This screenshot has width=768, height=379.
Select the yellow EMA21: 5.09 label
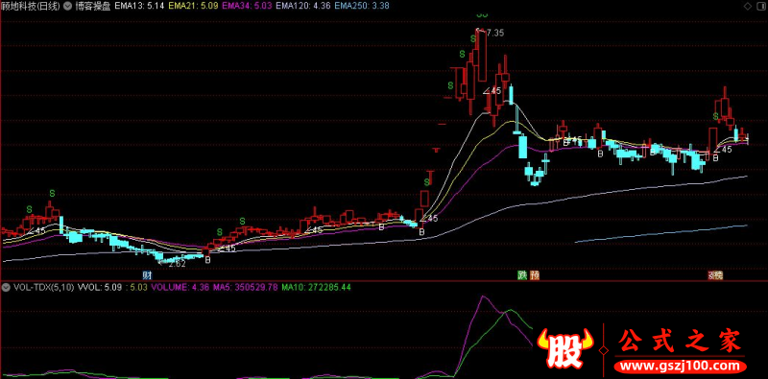(x=193, y=7)
